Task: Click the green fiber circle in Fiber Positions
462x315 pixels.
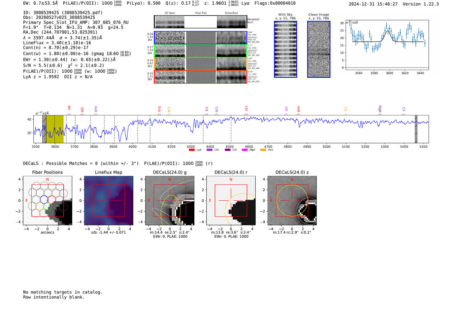Action: coord(48,207)
